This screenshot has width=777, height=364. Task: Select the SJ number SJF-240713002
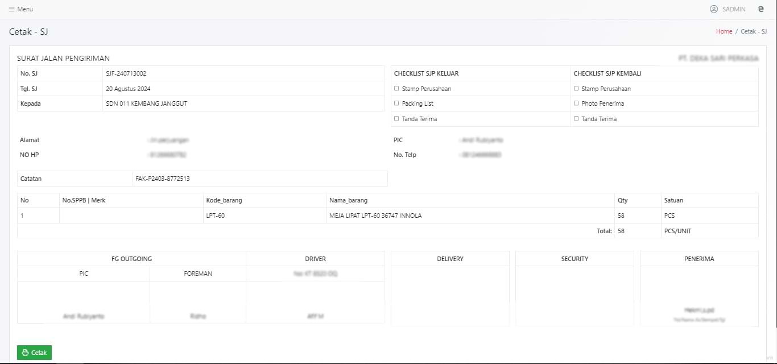(x=126, y=73)
